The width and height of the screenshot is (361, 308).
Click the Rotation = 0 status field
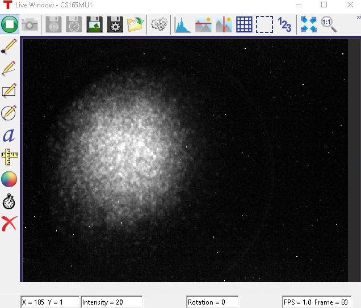(212, 302)
